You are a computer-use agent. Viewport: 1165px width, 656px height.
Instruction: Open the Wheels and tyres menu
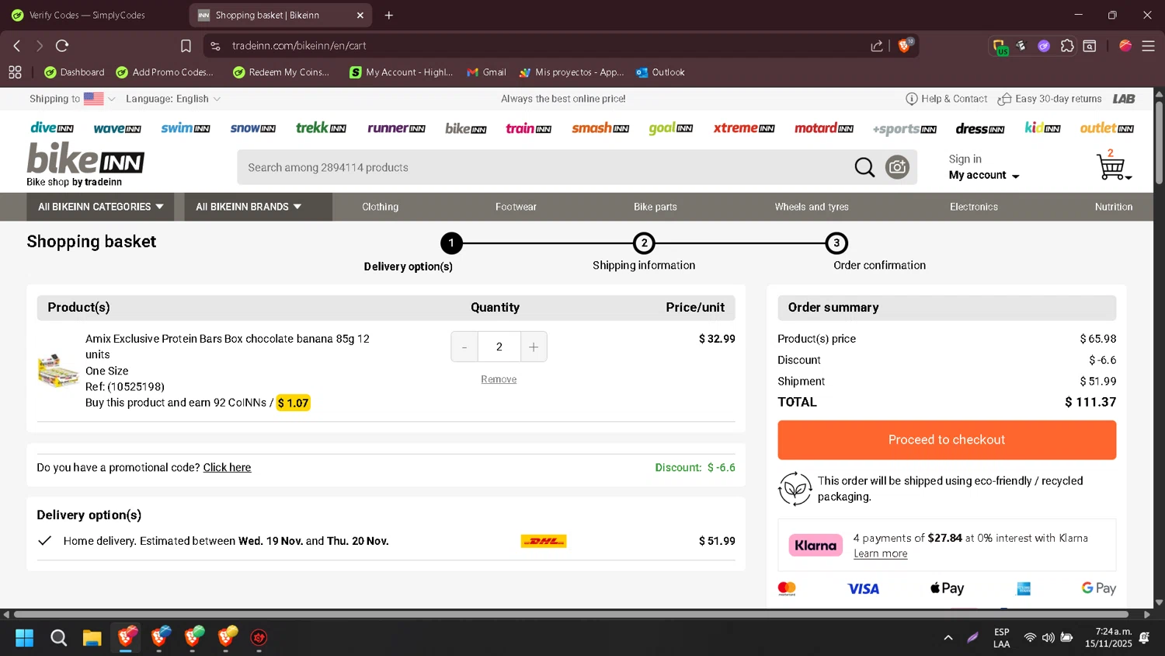812,207
